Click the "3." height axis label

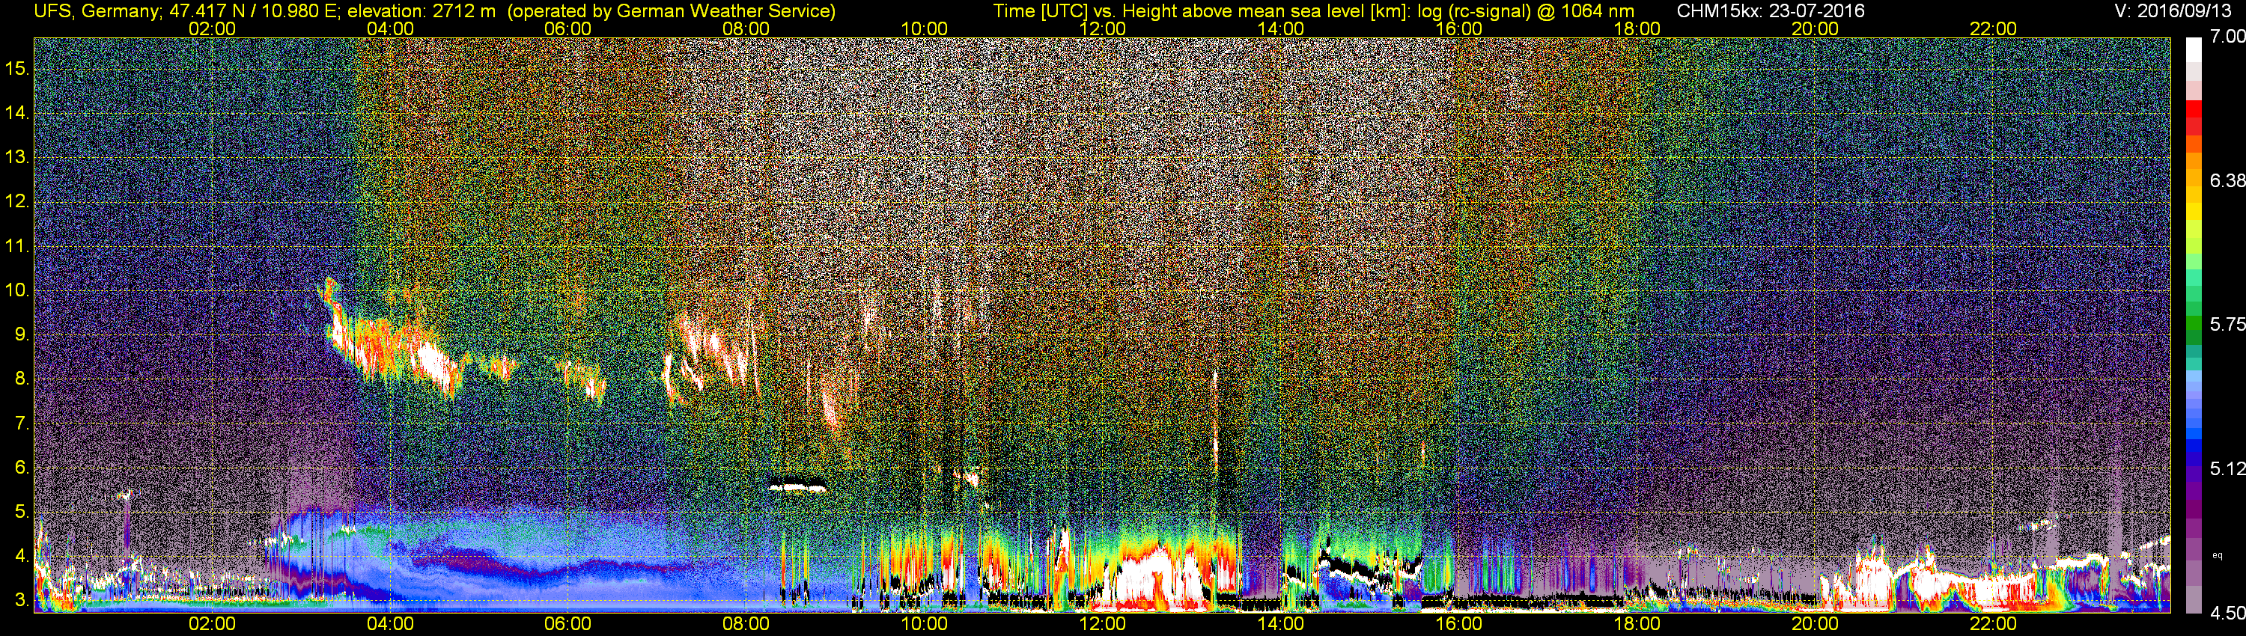[x=22, y=600]
